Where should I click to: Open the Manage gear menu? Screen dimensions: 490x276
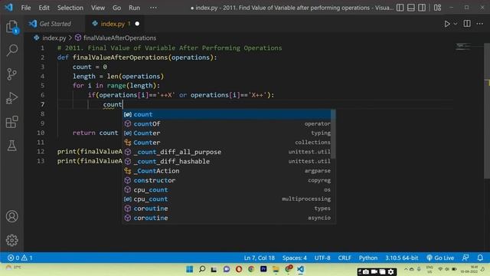tap(12, 240)
